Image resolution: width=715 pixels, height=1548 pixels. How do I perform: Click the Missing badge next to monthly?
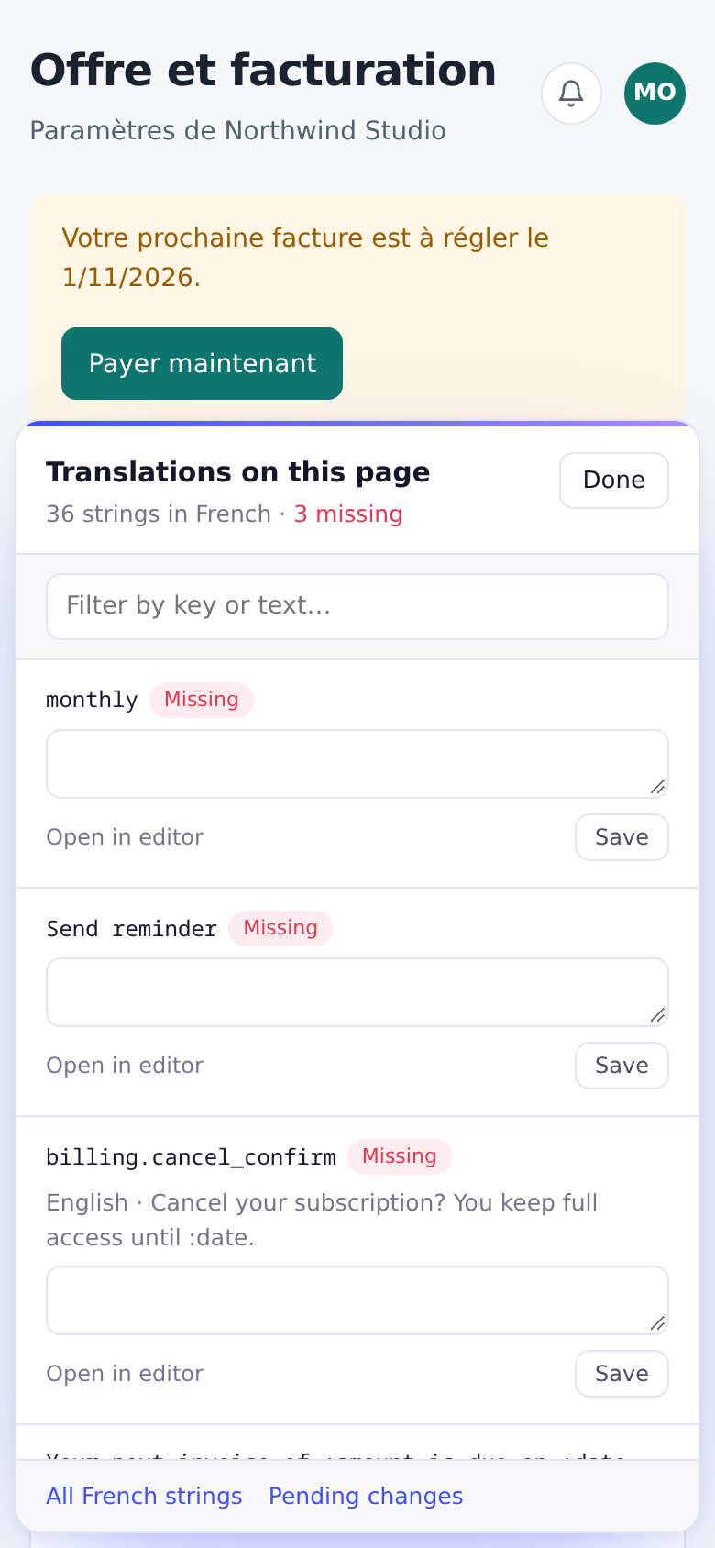(x=202, y=700)
